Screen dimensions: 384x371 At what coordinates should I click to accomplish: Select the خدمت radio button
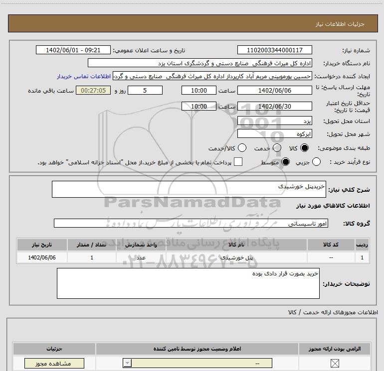[277, 148]
